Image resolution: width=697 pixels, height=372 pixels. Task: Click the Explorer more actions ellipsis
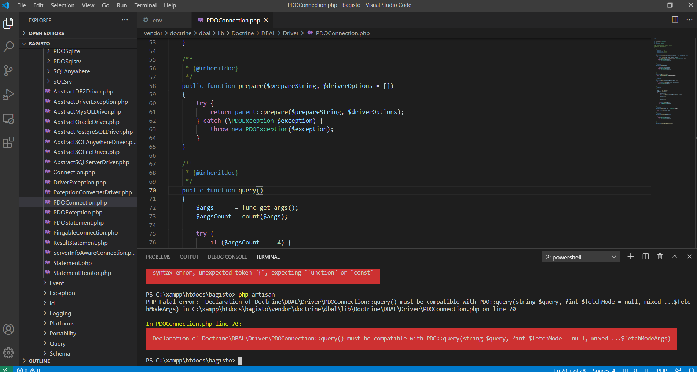point(125,20)
